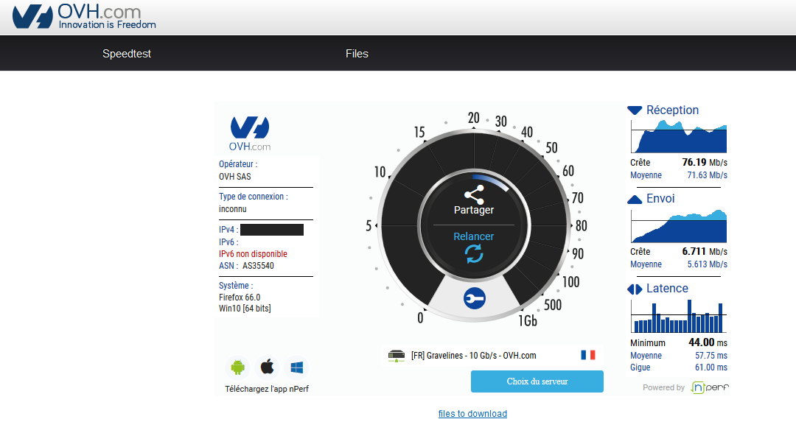Select the Gravelines 10 Gb/s server entry
The height and width of the screenshot is (447, 796).
(473, 356)
